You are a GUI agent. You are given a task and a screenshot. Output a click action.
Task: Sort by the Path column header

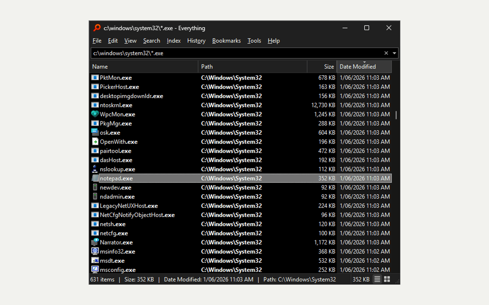[253, 67]
